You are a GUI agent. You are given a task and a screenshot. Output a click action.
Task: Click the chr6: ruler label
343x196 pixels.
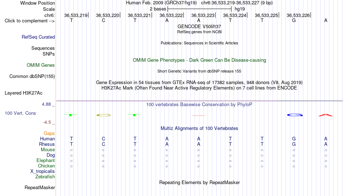point(50,15)
